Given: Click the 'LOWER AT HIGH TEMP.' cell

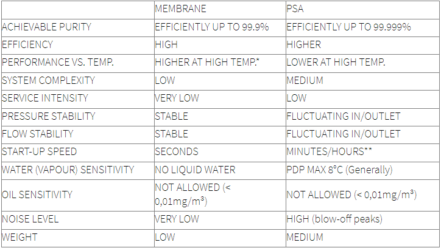Looking at the screenshot, I should (x=344, y=63).
